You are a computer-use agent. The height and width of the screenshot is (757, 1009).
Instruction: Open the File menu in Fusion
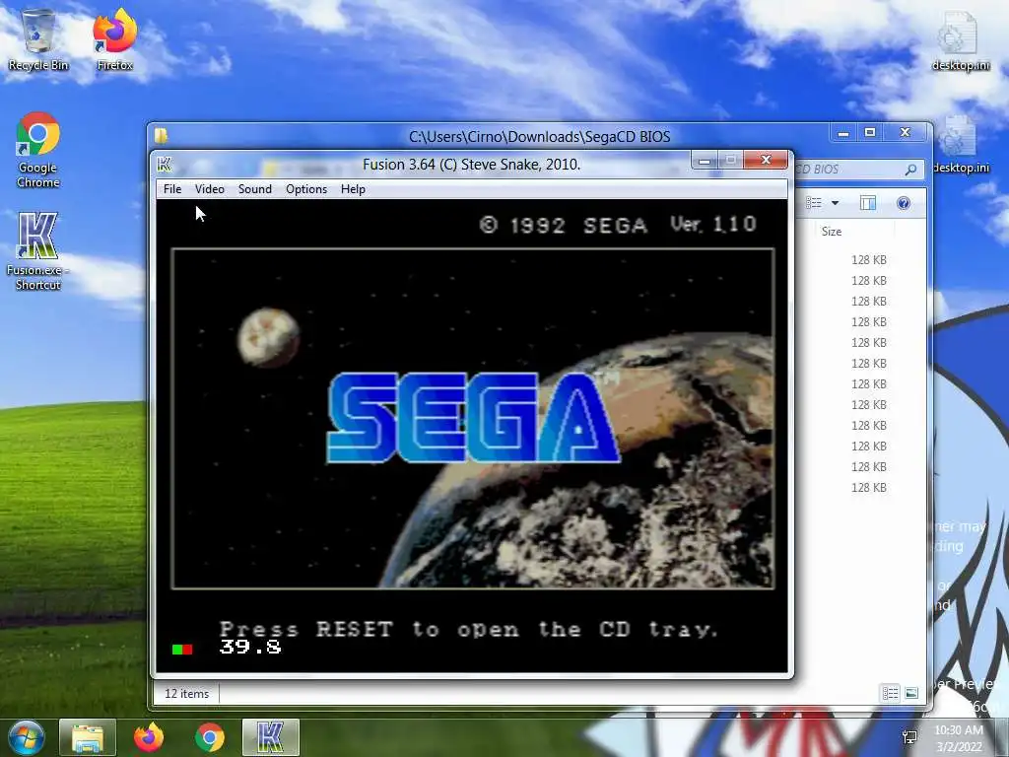172,188
